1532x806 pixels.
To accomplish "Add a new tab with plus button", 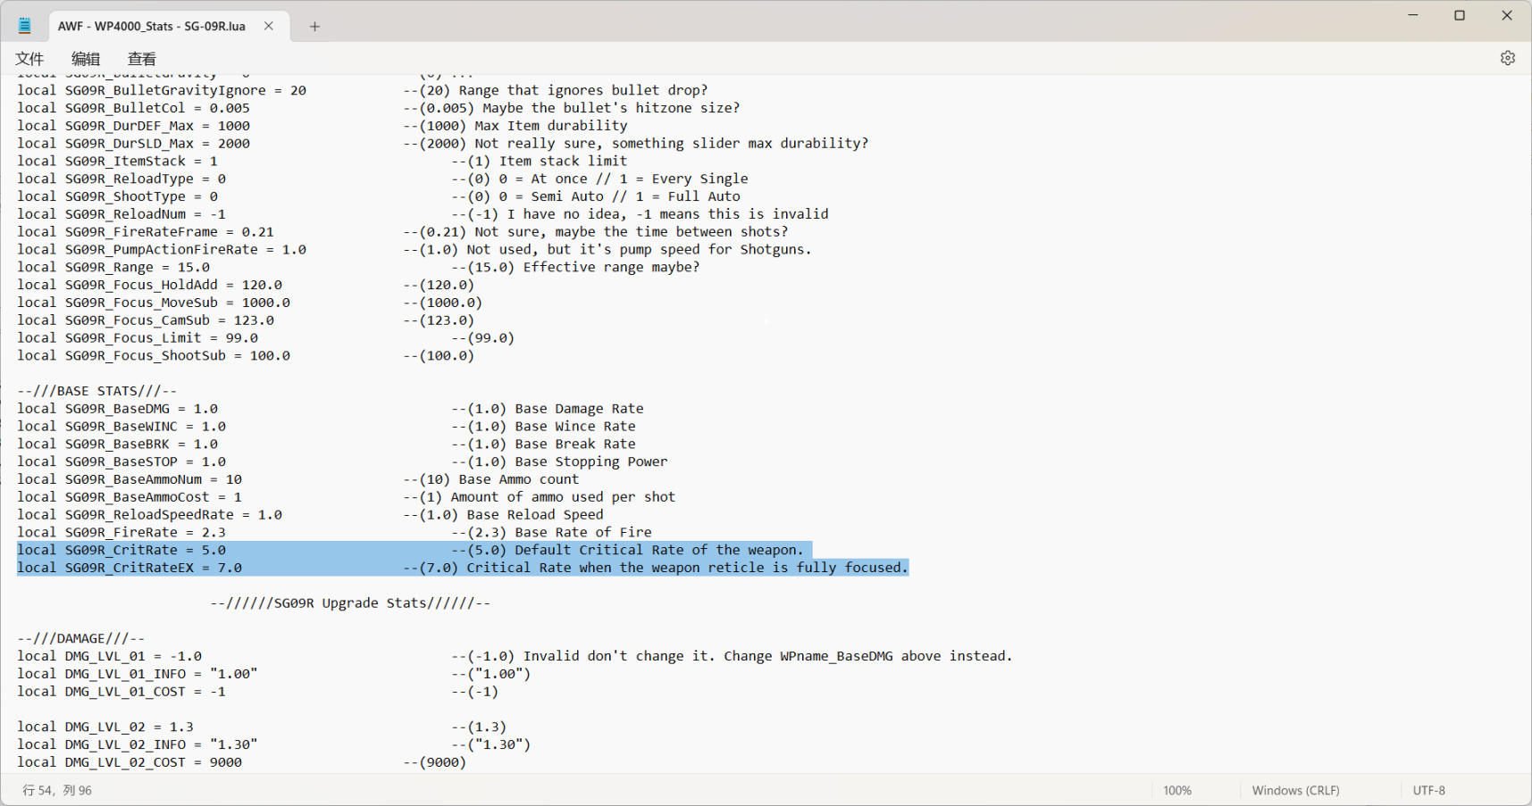I will coord(314,27).
